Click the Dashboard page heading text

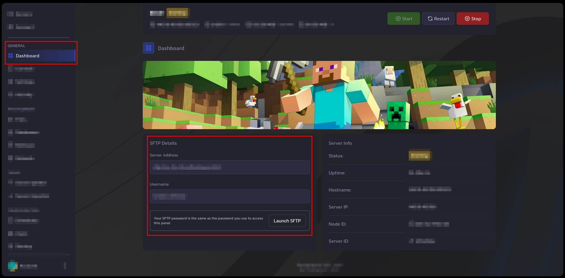pyautogui.click(x=171, y=48)
